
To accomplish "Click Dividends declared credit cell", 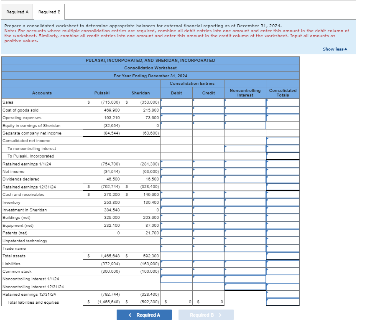I will [x=208, y=179].
